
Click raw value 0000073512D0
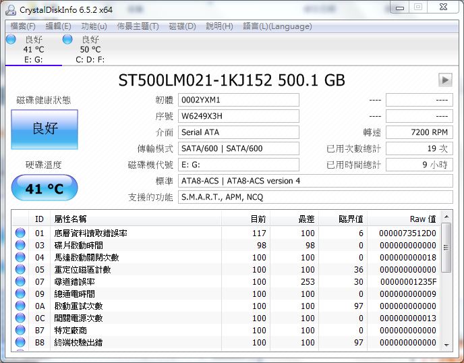coord(407,233)
